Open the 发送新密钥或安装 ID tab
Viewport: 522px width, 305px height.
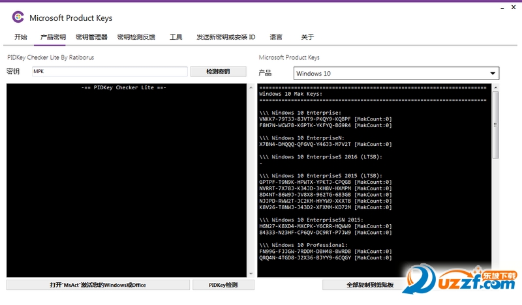(226, 37)
